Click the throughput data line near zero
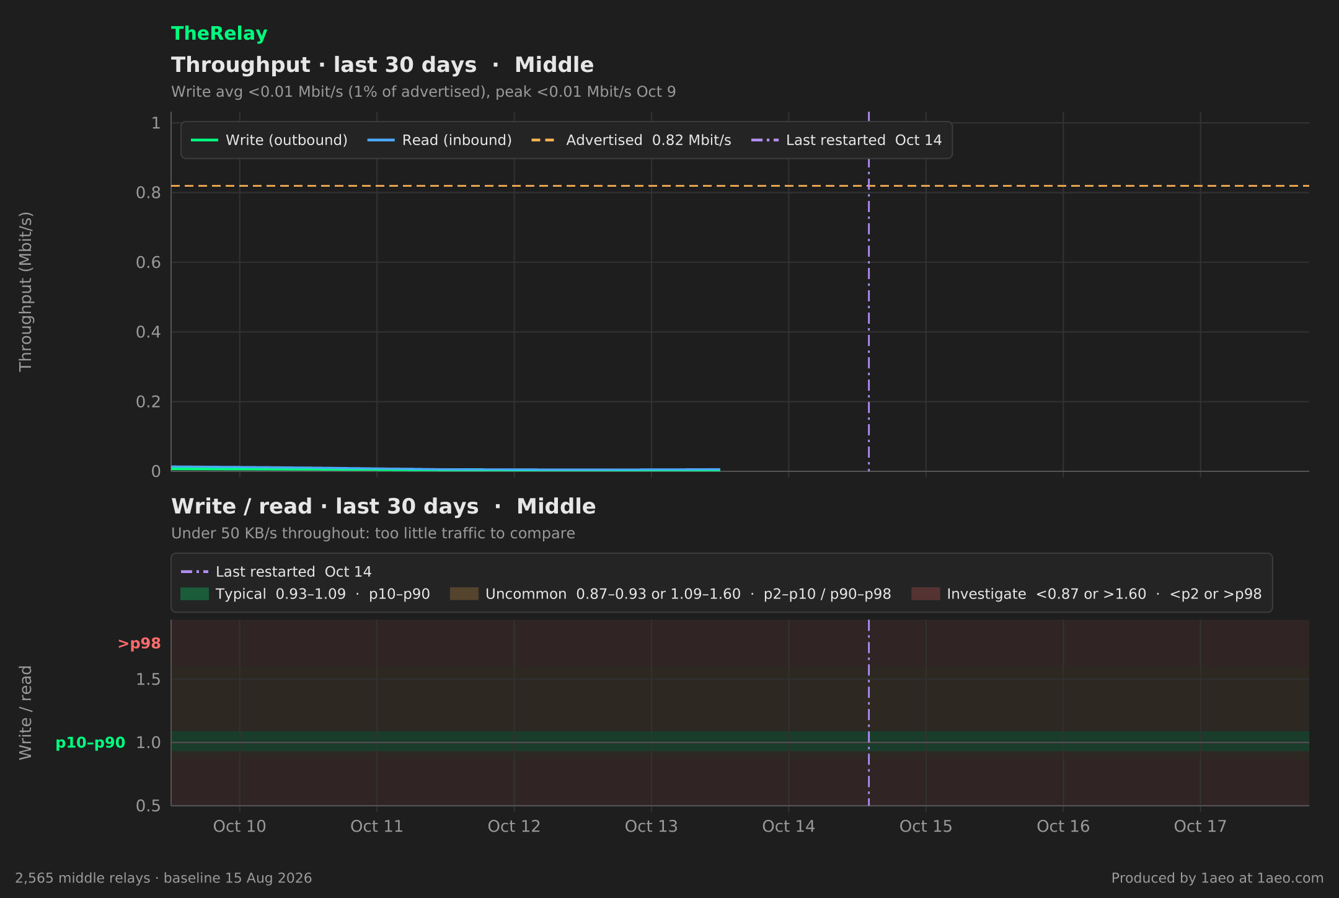The width and height of the screenshot is (1339, 898). point(445,469)
